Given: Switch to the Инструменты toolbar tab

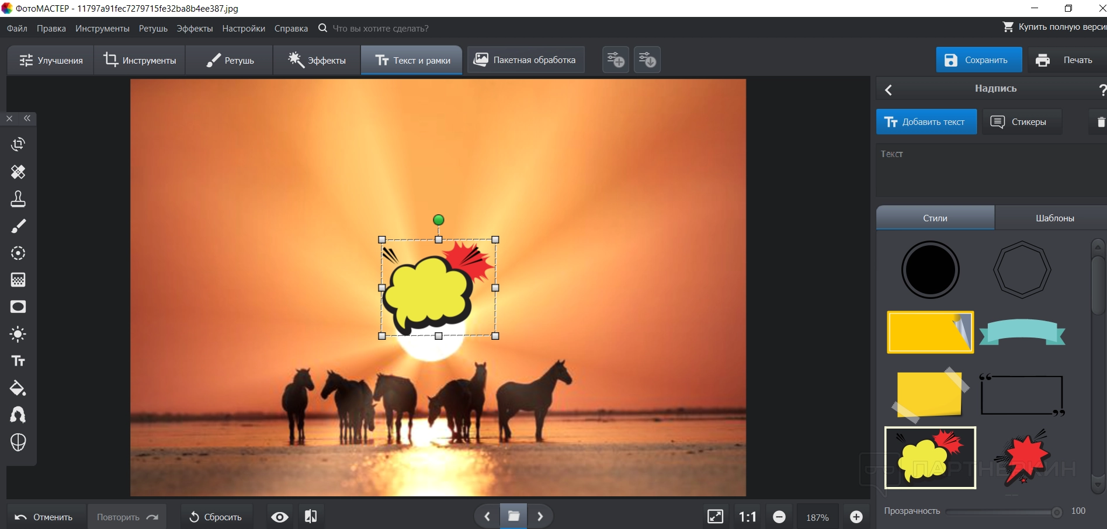Looking at the screenshot, I should (x=140, y=60).
